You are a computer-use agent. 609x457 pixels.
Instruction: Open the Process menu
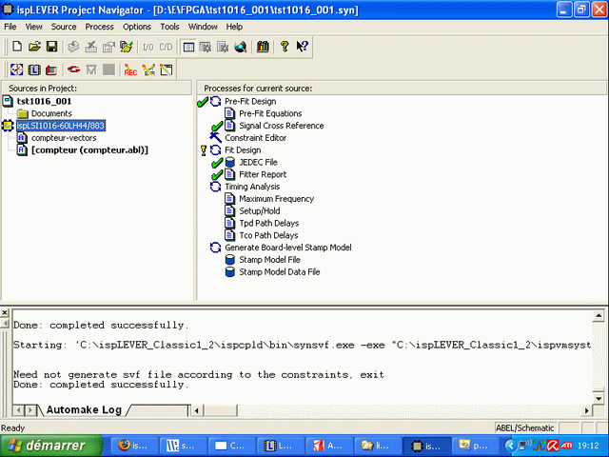coord(99,27)
